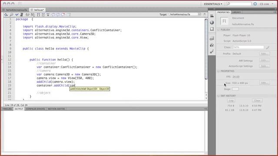Open Find in script editor toolbar
This screenshot has height=156, width=278.
pyautogui.click(x=11, y=15)
